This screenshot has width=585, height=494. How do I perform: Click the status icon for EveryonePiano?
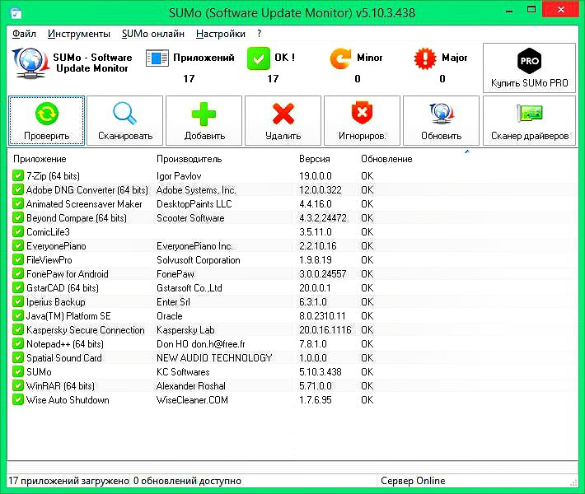point(18,245)
